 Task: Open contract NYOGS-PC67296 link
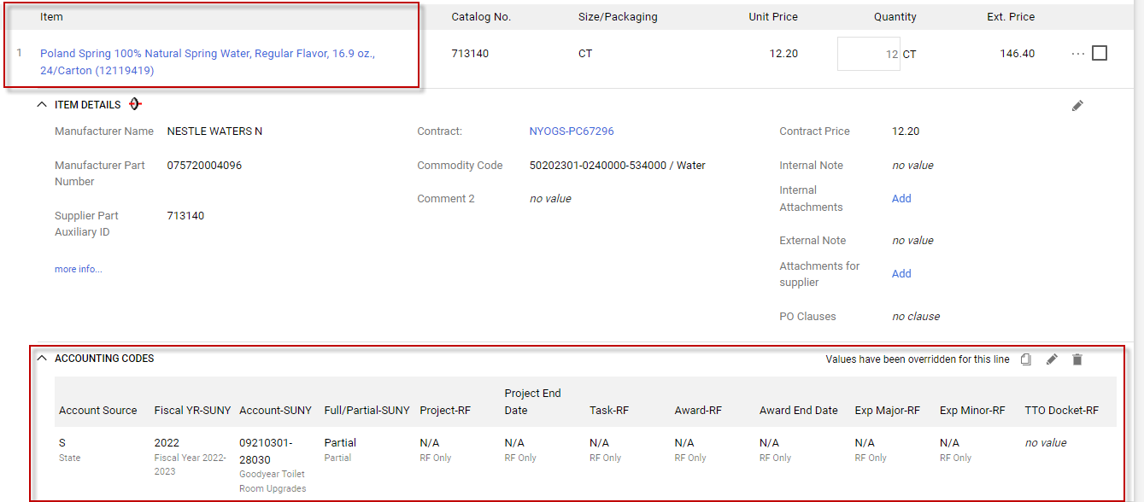click(x=572, y=131)
